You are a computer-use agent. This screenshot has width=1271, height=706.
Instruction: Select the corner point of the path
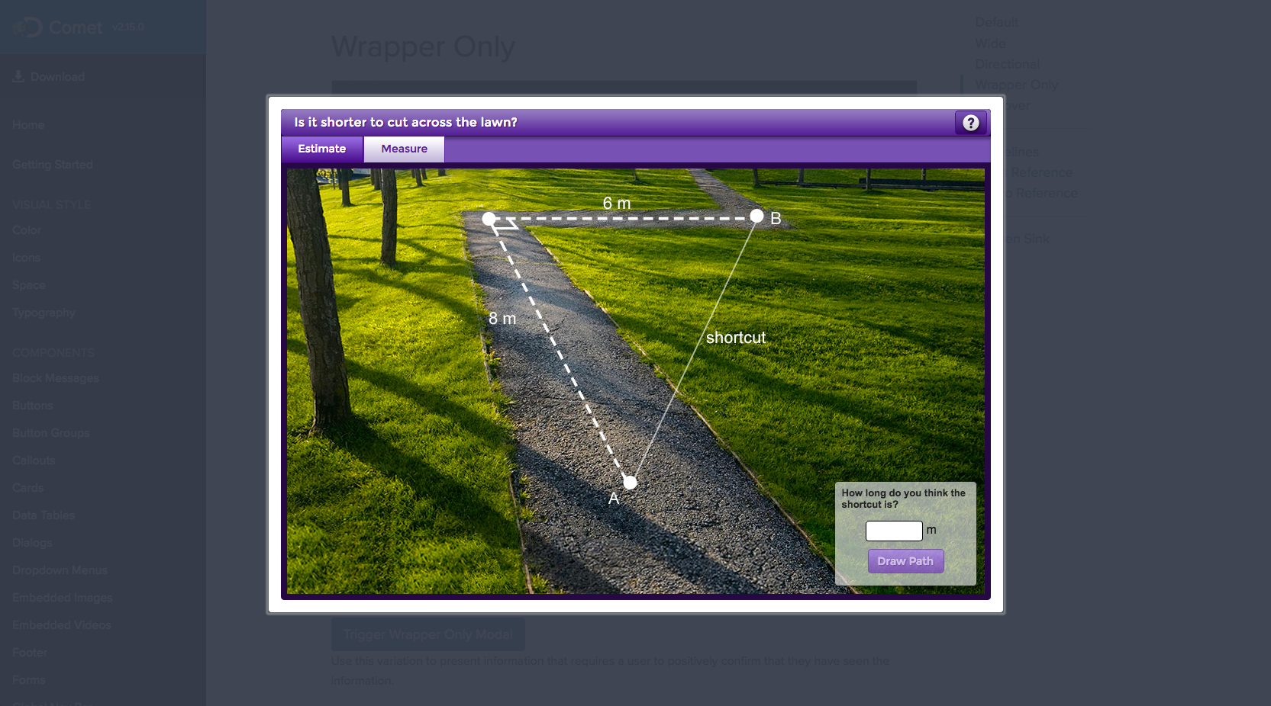coord(489,219)
